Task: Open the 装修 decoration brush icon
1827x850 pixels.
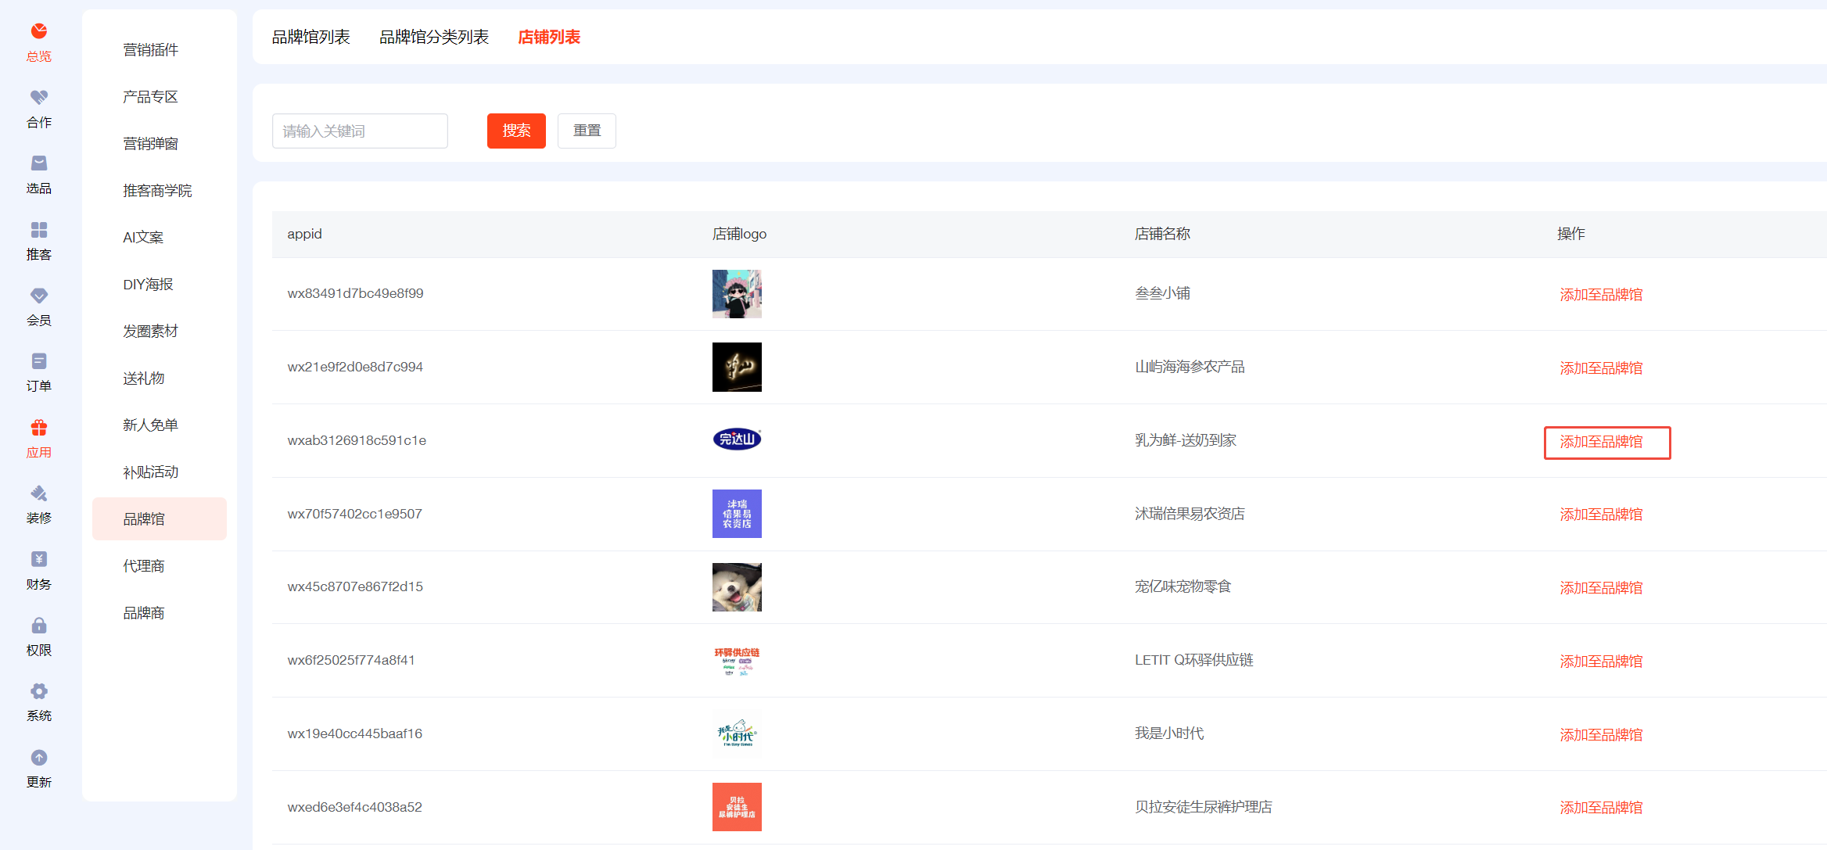Action: [x=39, y=493]
